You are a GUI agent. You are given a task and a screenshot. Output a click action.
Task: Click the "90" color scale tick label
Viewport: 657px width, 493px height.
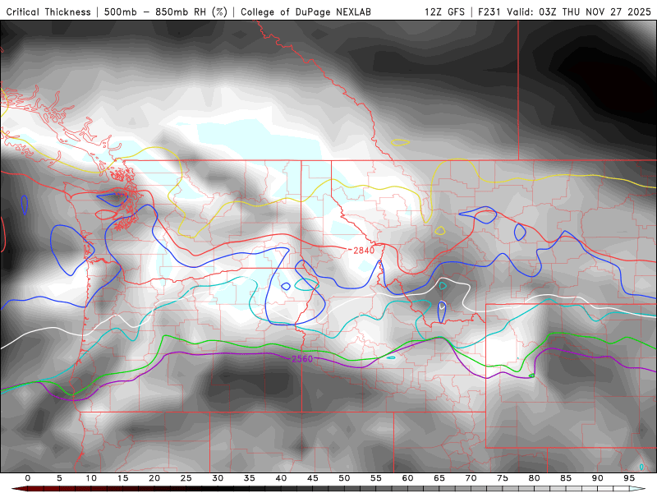click(598, 478)
